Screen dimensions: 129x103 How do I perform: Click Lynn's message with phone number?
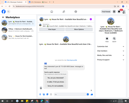point(64,67)
